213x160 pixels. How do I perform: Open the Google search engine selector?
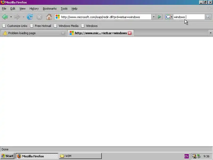(169, 17)
